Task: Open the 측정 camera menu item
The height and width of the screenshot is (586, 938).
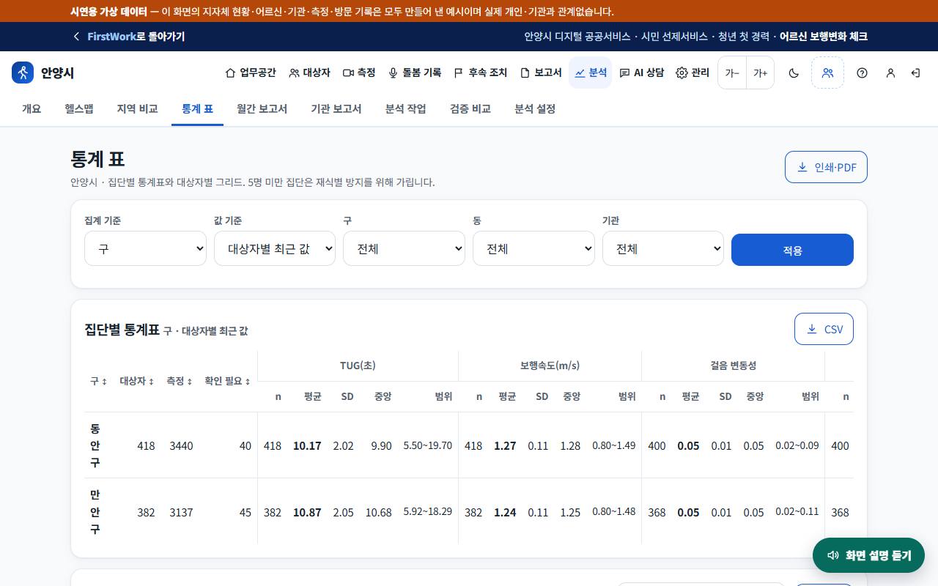Action: click(x=359, y=73)
